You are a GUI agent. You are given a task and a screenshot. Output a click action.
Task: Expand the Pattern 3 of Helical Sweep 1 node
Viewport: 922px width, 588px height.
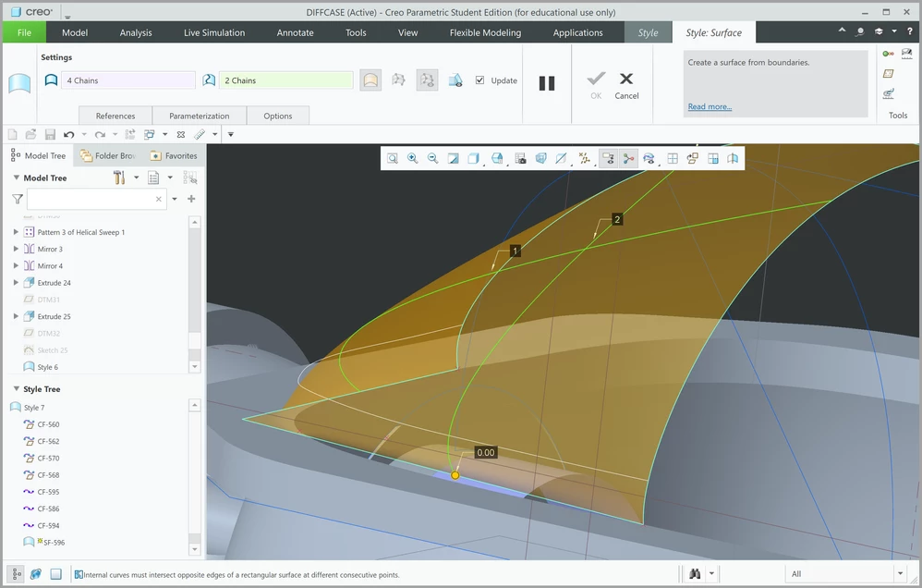tap(14, 232)
